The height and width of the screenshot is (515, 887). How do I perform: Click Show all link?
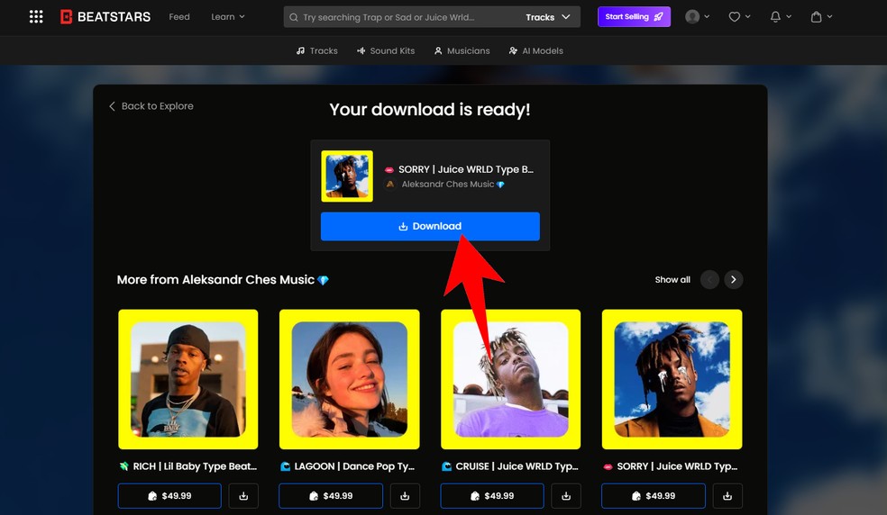pos(672,280)
